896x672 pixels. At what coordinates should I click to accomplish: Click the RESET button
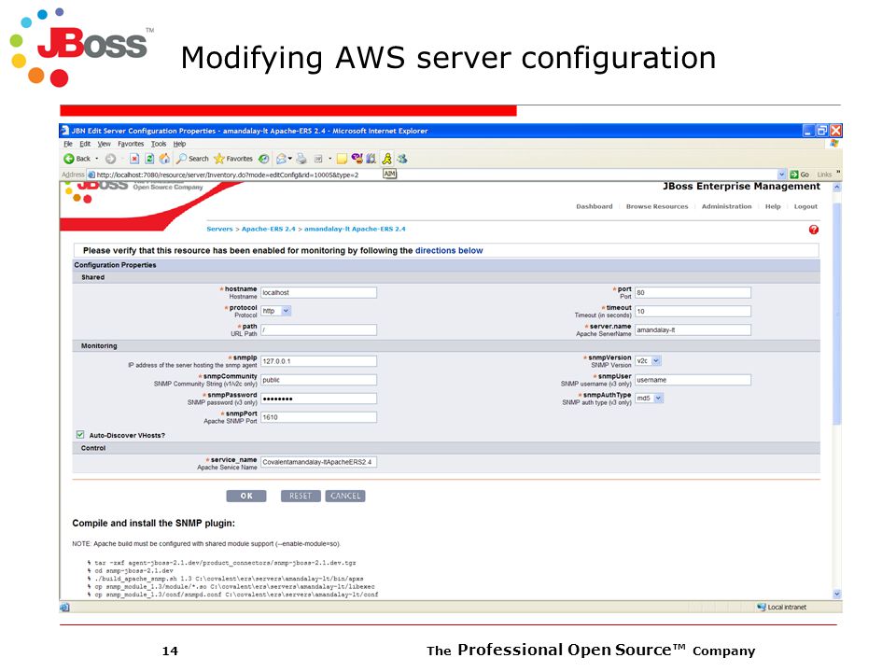point(301,496)
